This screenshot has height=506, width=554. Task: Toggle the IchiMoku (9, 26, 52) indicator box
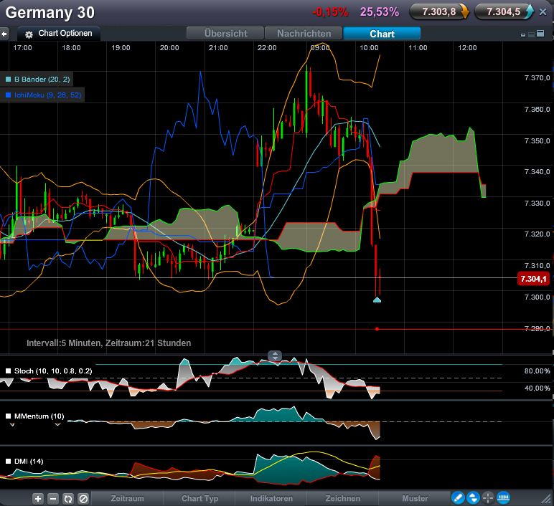pos(9,95)
